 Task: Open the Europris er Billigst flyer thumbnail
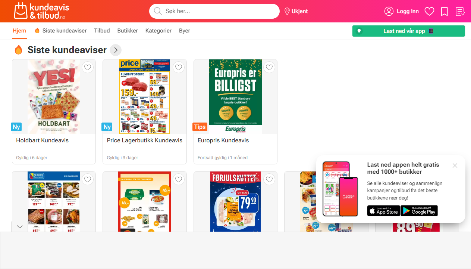[x=235, y=97]
